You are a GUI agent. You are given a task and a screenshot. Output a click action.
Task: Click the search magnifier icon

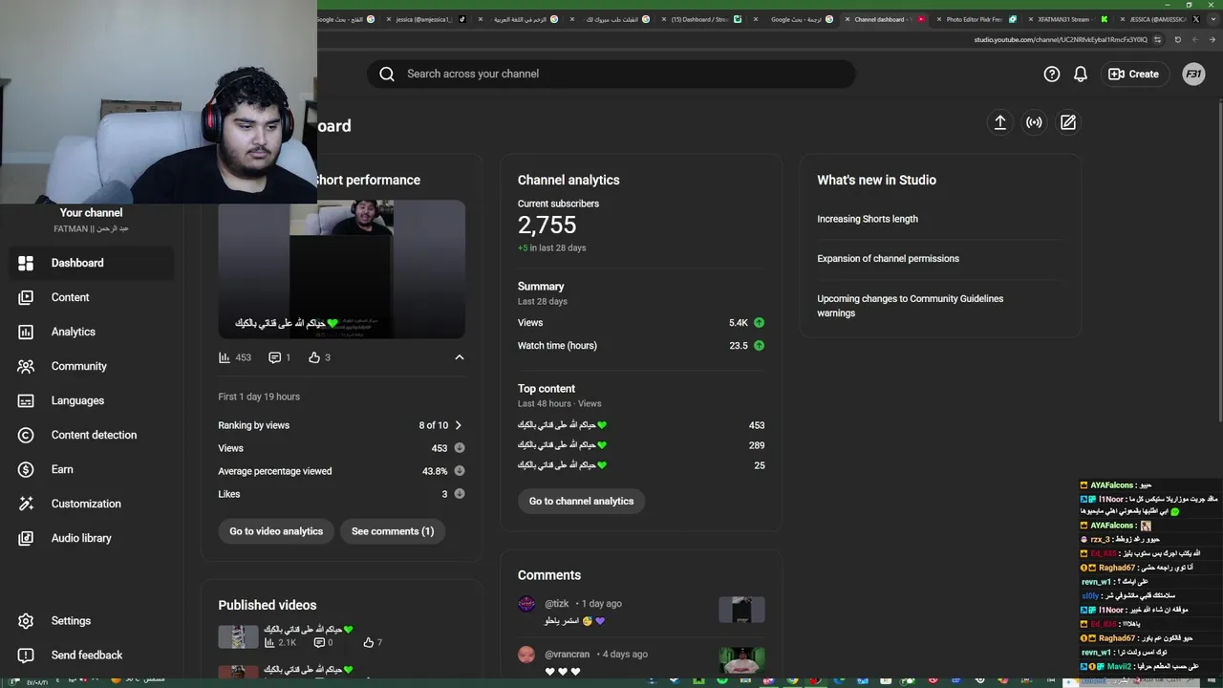(387, 74)
